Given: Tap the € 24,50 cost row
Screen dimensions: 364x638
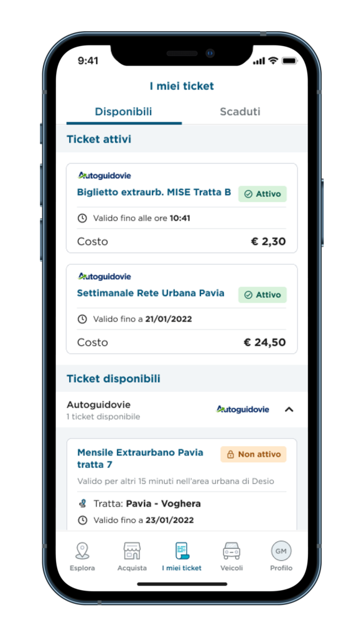Looking at the screenshot, I should (x=182, y=342).
